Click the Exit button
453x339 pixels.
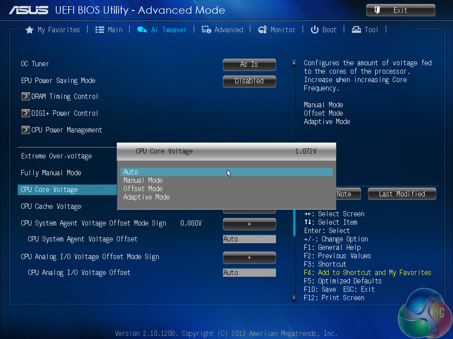pyautogui.click(x=401, y=10)
